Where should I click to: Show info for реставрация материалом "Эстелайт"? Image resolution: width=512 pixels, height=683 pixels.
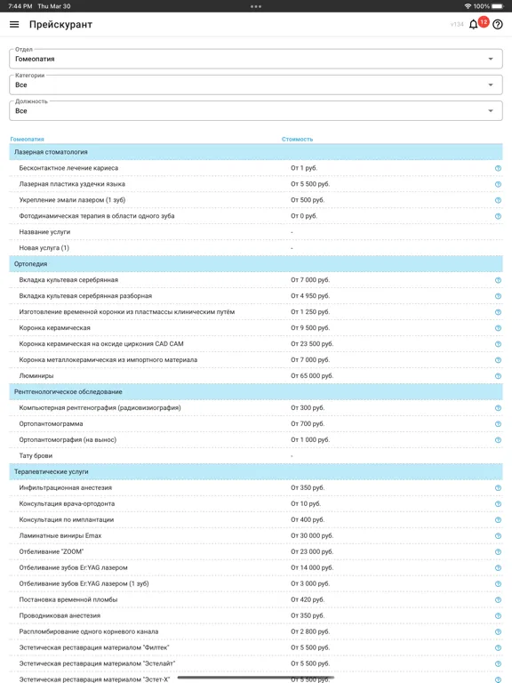[498, 663]
